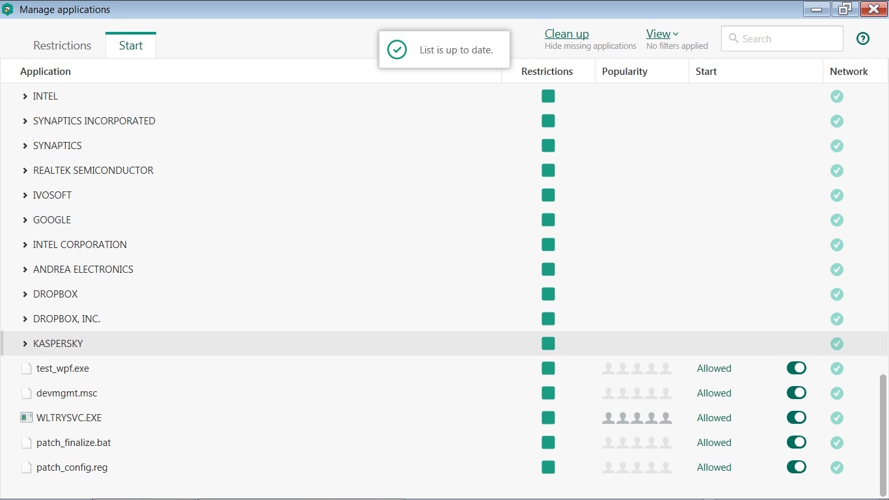This screenshot has height=500, width=889.
Task: Select the patch_finalize.bat file name
Action: (74, 443)
